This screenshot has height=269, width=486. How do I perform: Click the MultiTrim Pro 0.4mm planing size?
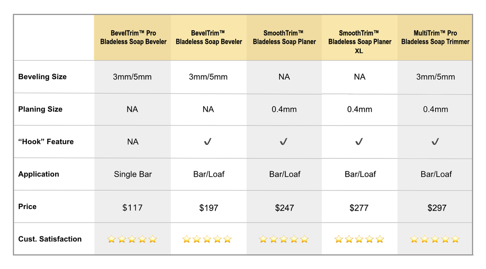pyautogui.click(x=436, y=110)
